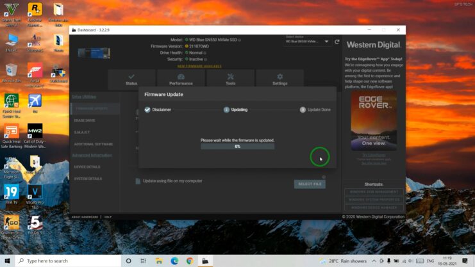Click the Type here to search box
The height and width of the screenshot is (267, 475).
68,261
